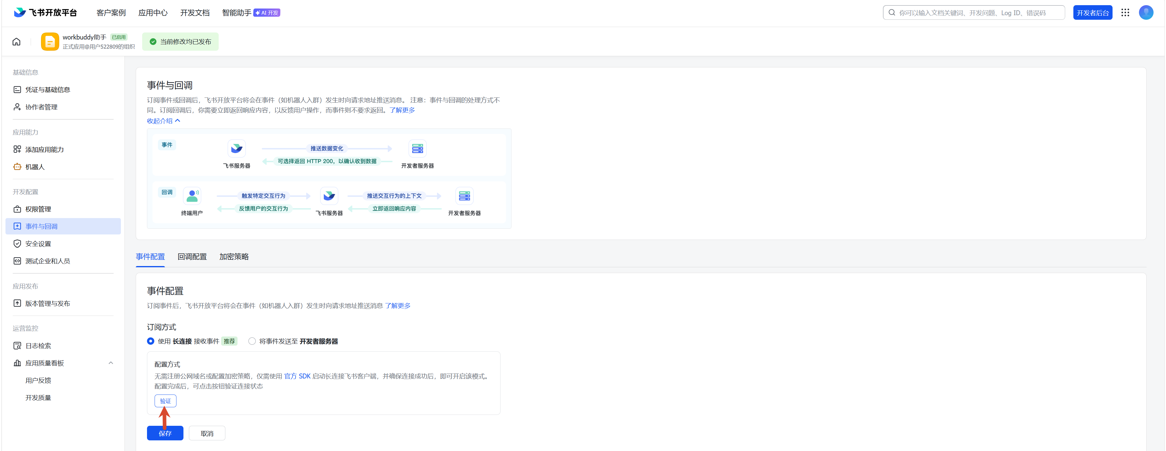Click the user avatar icon
Screen dimensions: 1166x451
point(1146,13)
